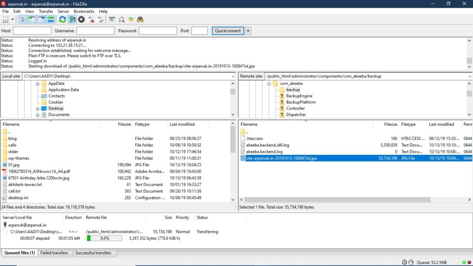Screen dimensions: 473x266
Task: Click the blog folder icon in local list
Action: click(x=5, y=139)
